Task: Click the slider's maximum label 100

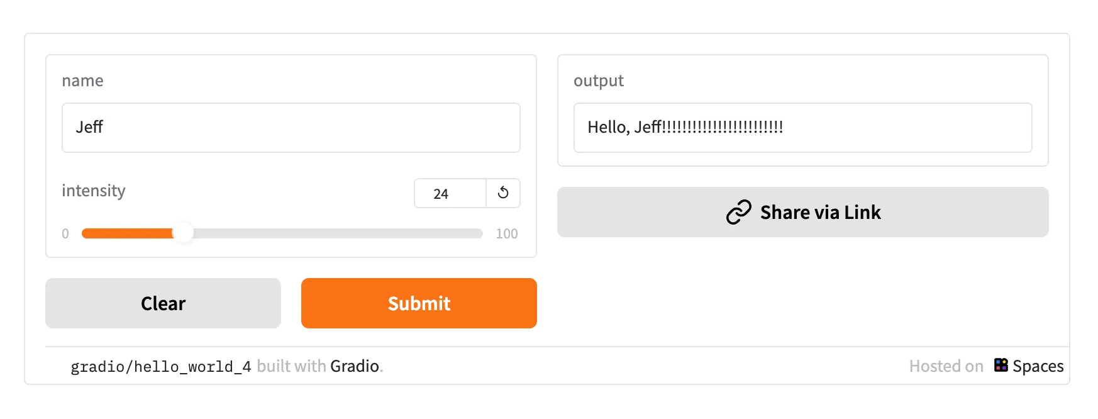Action: (507, 233)
